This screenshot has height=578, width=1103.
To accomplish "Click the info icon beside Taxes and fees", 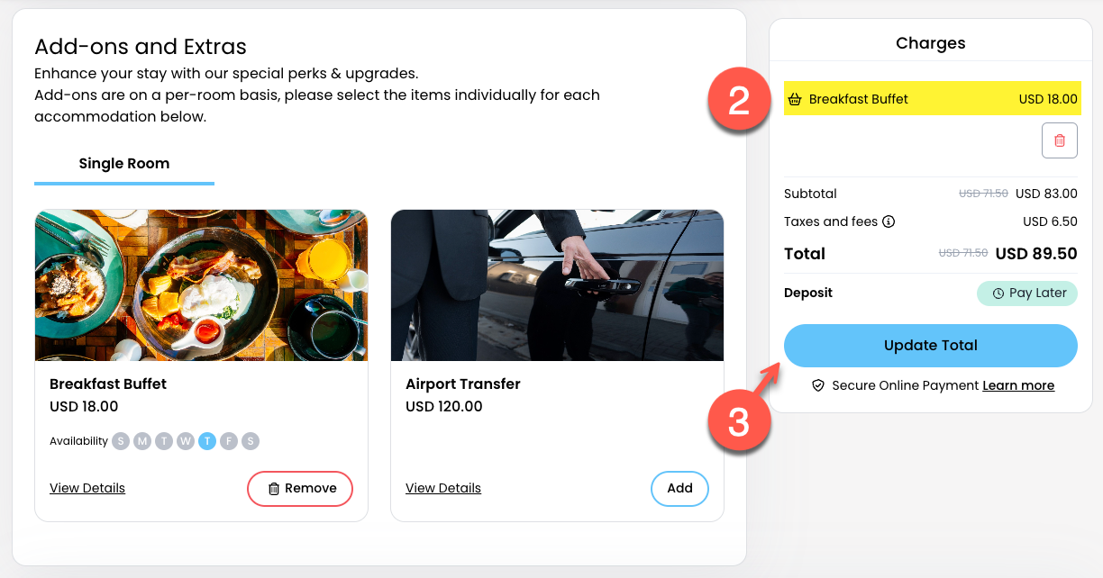I will click(x=889, y=221).
